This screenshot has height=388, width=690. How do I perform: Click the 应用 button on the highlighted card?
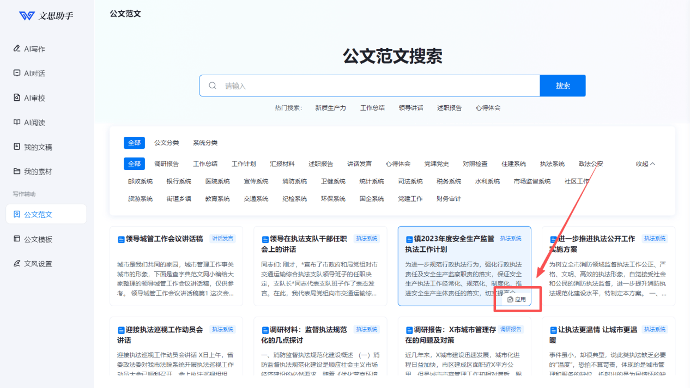coord(517,300)
